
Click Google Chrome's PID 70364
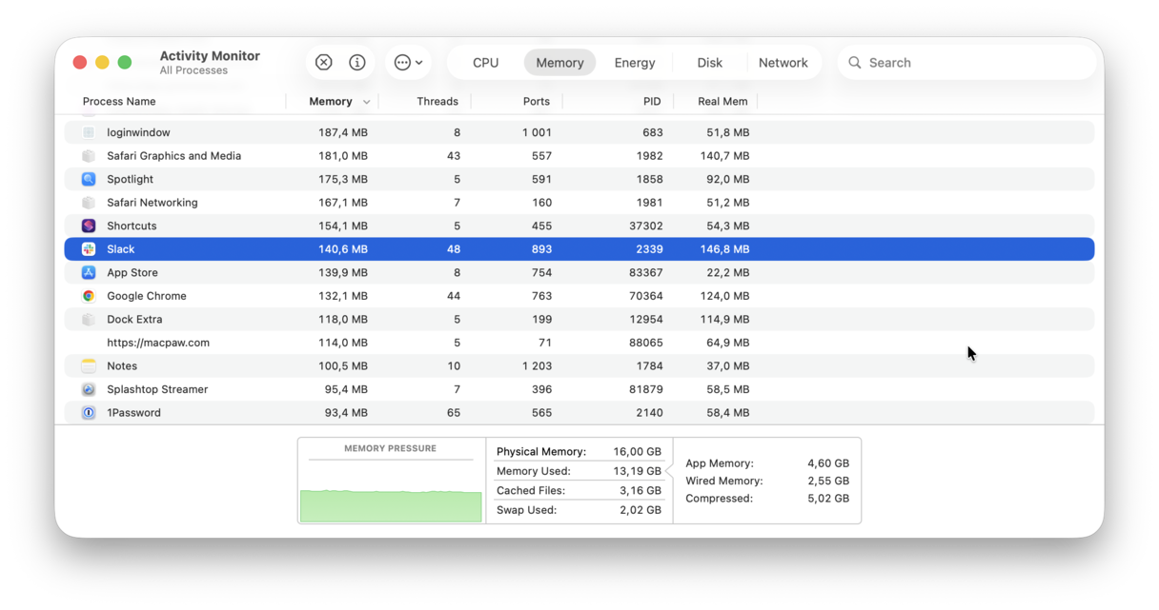click(x=644, y=296)
